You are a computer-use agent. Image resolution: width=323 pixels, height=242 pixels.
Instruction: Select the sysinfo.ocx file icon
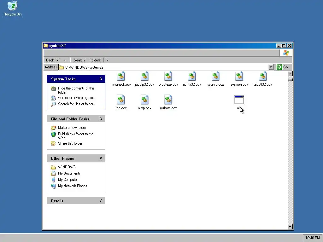[216, 76]
